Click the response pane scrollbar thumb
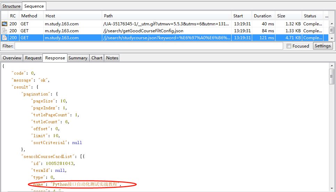336x192 pixels. point(332,76)
